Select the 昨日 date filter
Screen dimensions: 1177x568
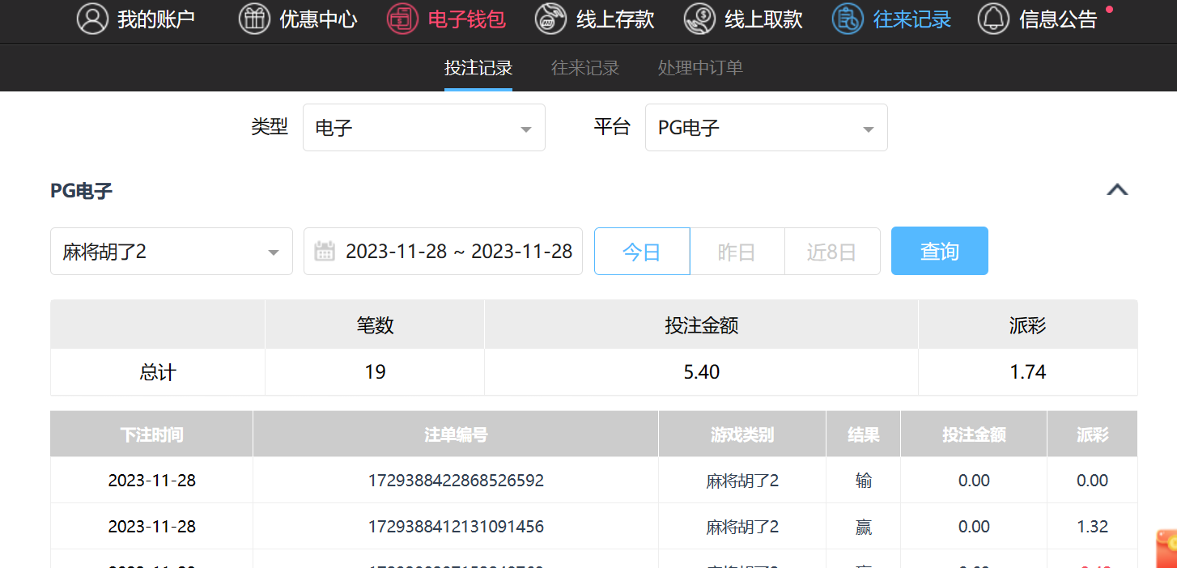(737, 252)
